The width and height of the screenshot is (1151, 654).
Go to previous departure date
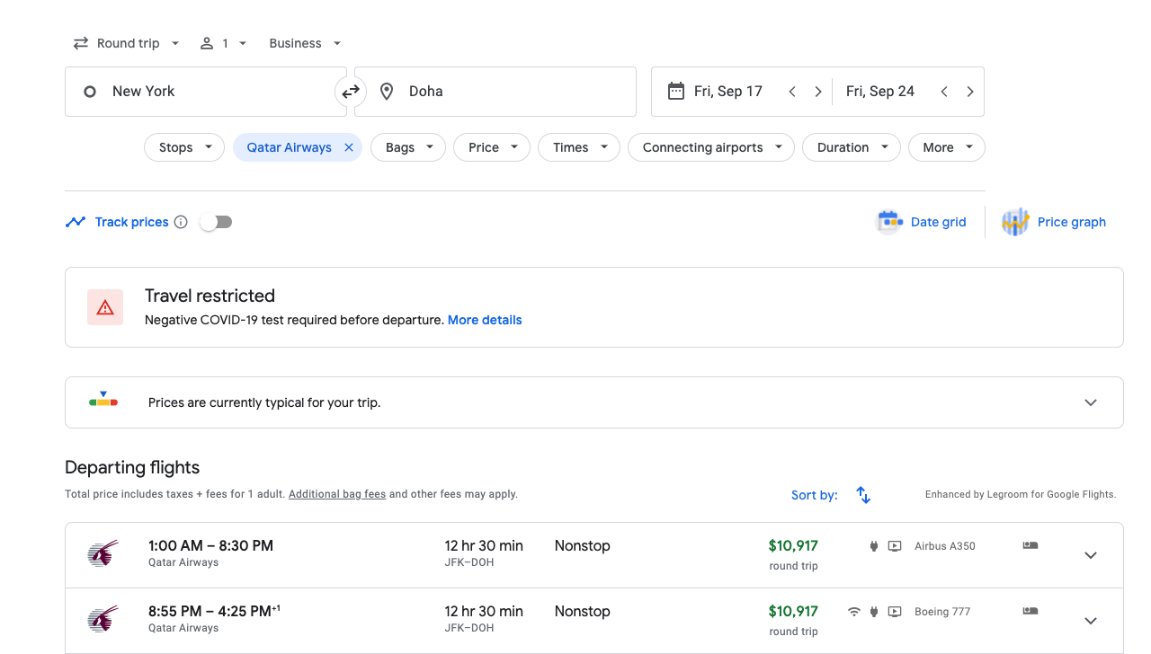[792, 92]
